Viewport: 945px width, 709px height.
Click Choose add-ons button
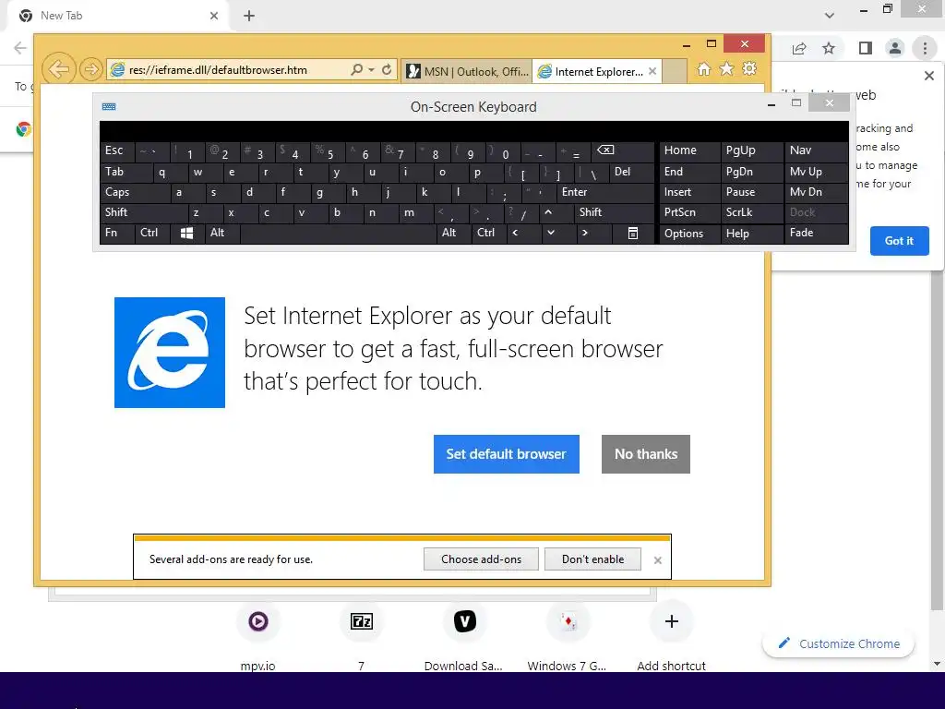click(x=481, y=559)
